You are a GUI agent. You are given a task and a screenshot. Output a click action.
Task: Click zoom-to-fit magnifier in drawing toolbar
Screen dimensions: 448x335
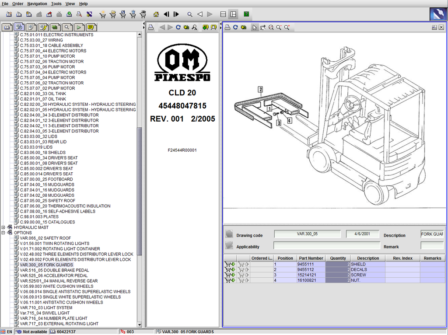click(271, 28)
